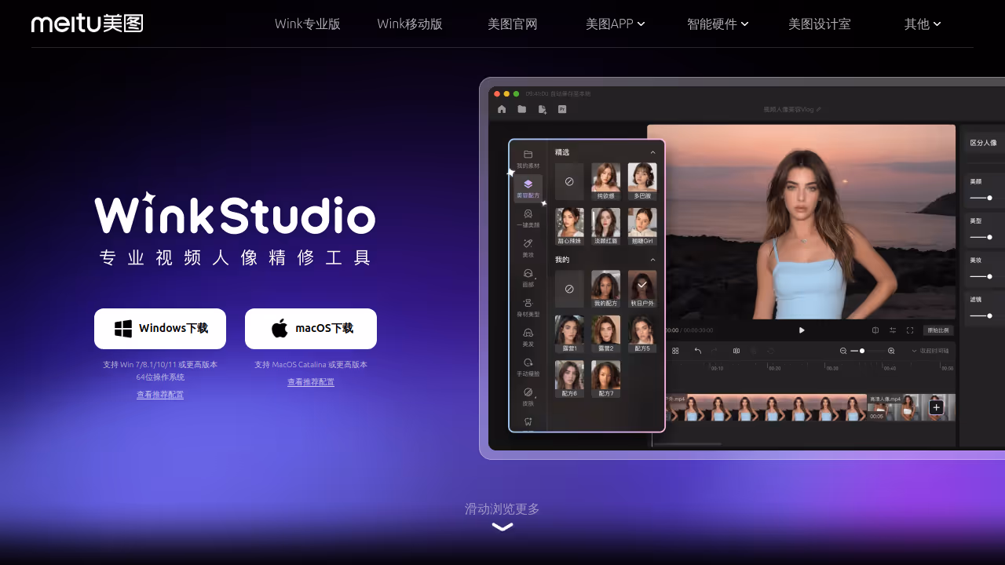This screenshot has width=1005, height=565.
Task: Select the 淡颜红唇 preset thumbnail
Action: click(x=605, y=227)
